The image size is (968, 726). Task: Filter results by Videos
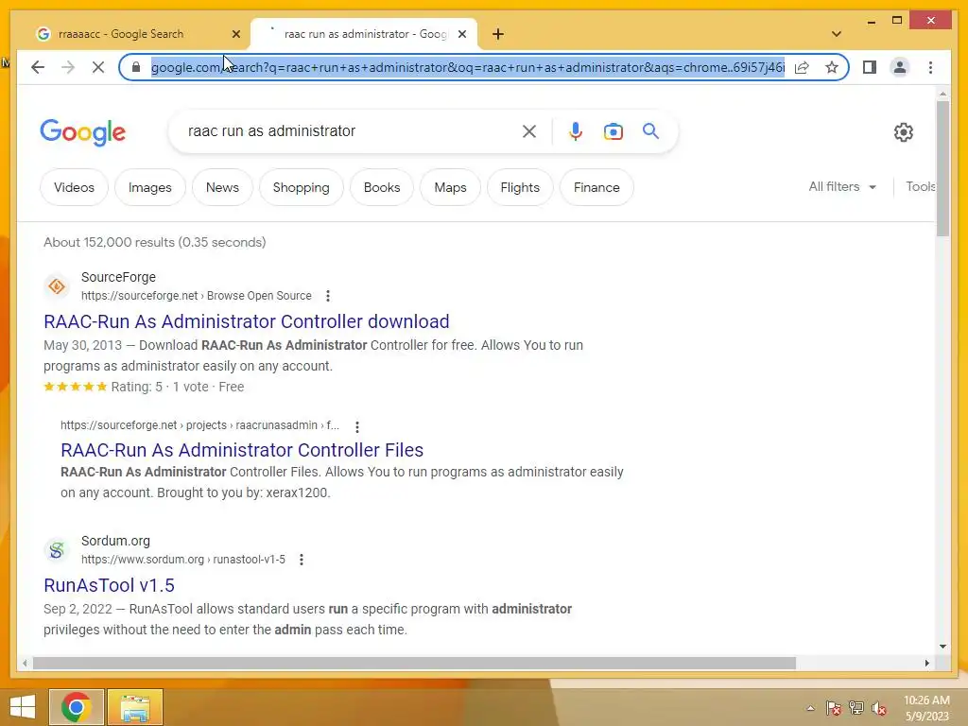[74, 187]
